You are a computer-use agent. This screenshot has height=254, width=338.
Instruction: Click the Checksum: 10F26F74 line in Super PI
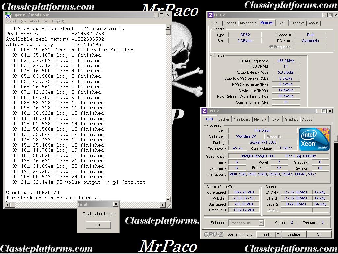[x=33, y=192]
